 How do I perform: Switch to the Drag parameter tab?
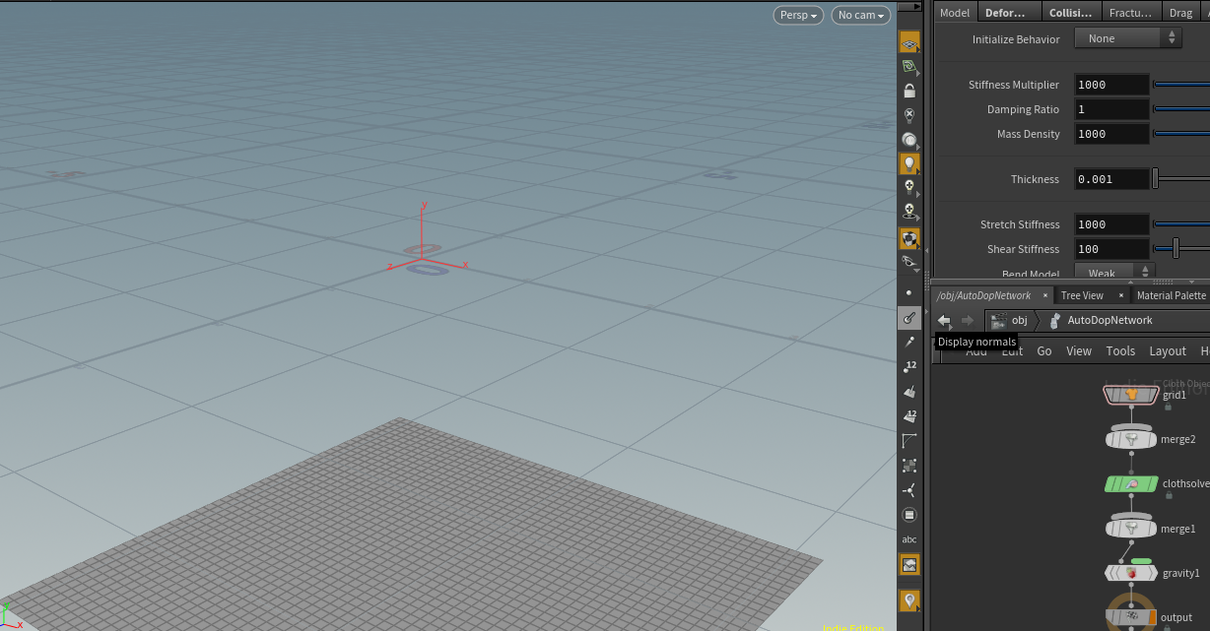[x=1180, y=13]
